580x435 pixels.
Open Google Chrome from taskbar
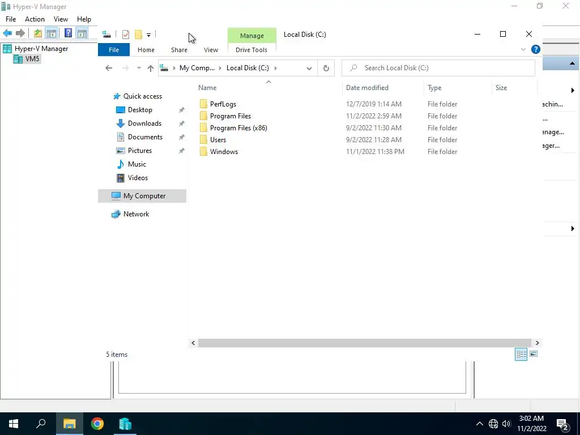[x=97, y=424]
